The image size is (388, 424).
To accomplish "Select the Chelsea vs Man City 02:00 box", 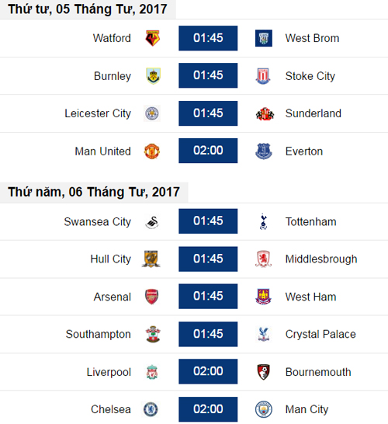I will (208, 409).
